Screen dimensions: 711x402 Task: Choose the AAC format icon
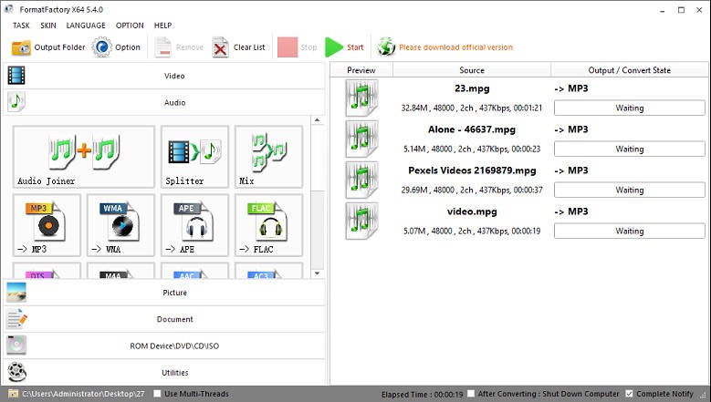pos(194,271)
